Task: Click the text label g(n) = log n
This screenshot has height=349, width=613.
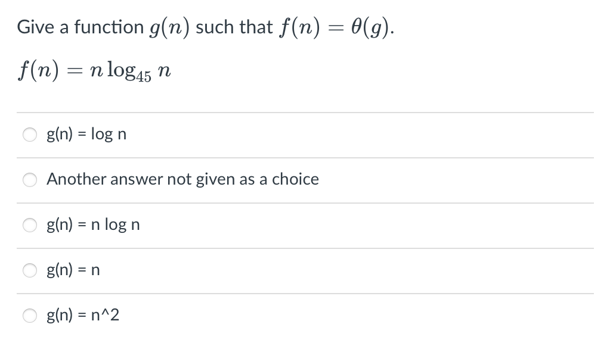Action: [86, 134]
